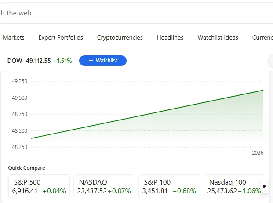
Task: Click the Quick Compare next arrow
Action: coord(265,186)
